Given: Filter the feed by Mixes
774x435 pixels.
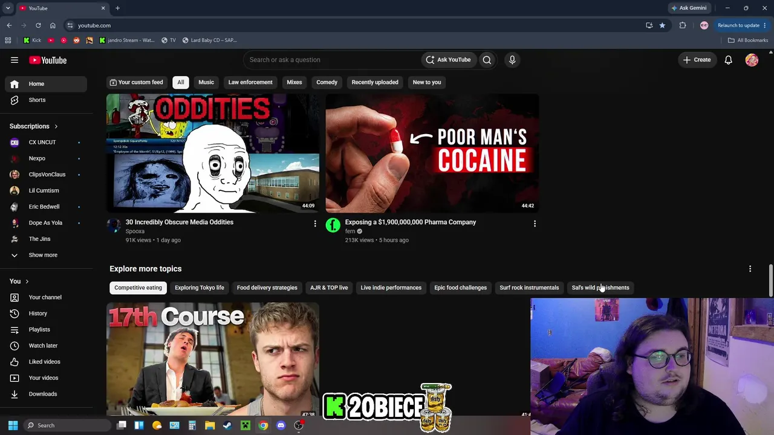Looking at the screenshot, I should coord(294,82).
